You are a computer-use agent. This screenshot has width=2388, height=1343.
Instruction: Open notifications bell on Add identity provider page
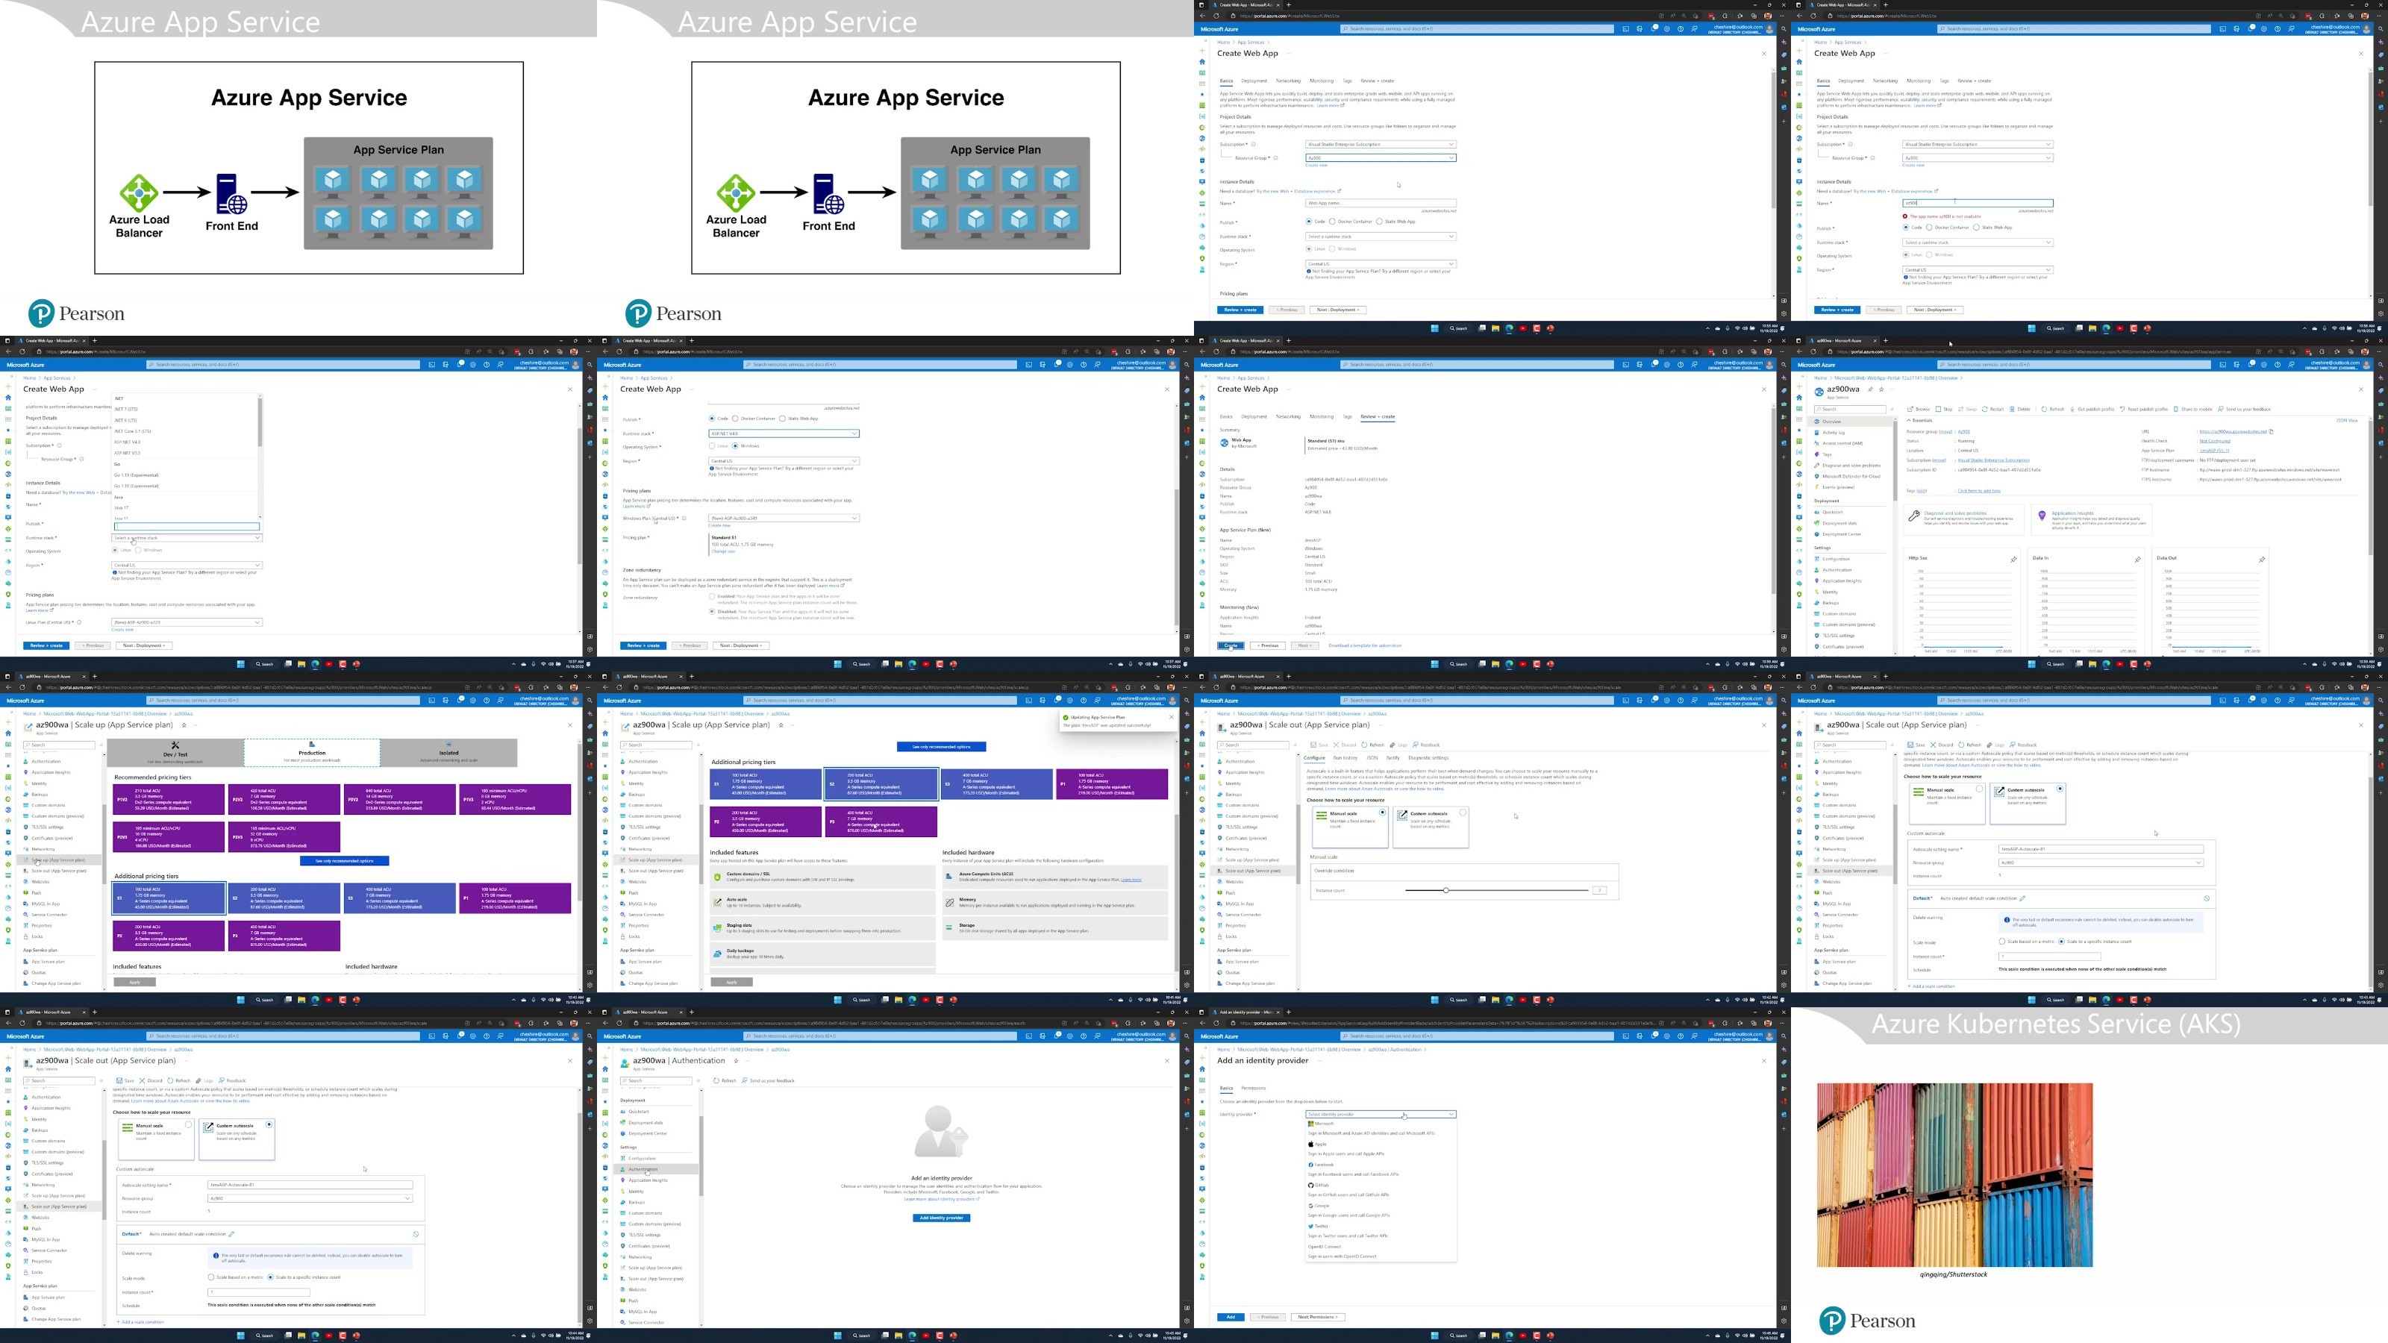1653,1036
